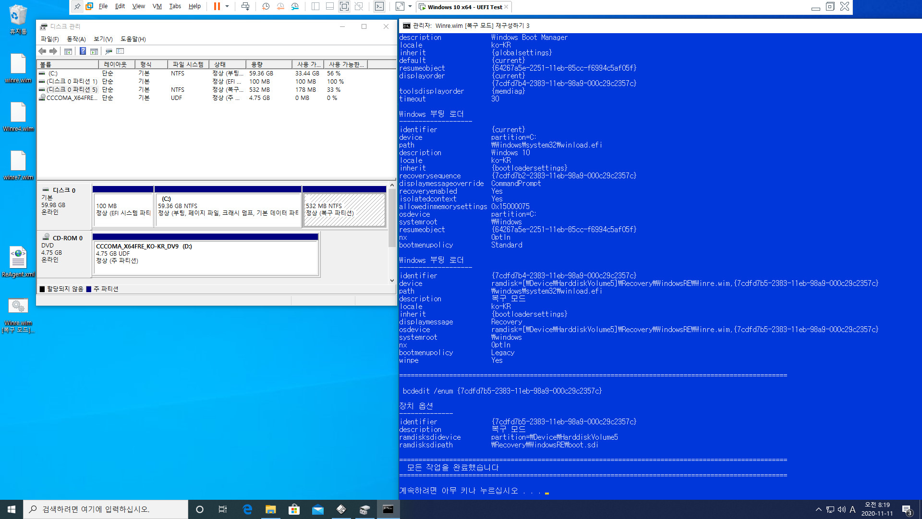Open 파일(F) menu in Disk Management
The width and height of the screenshot is (922, 519).
tap(49, 39)
